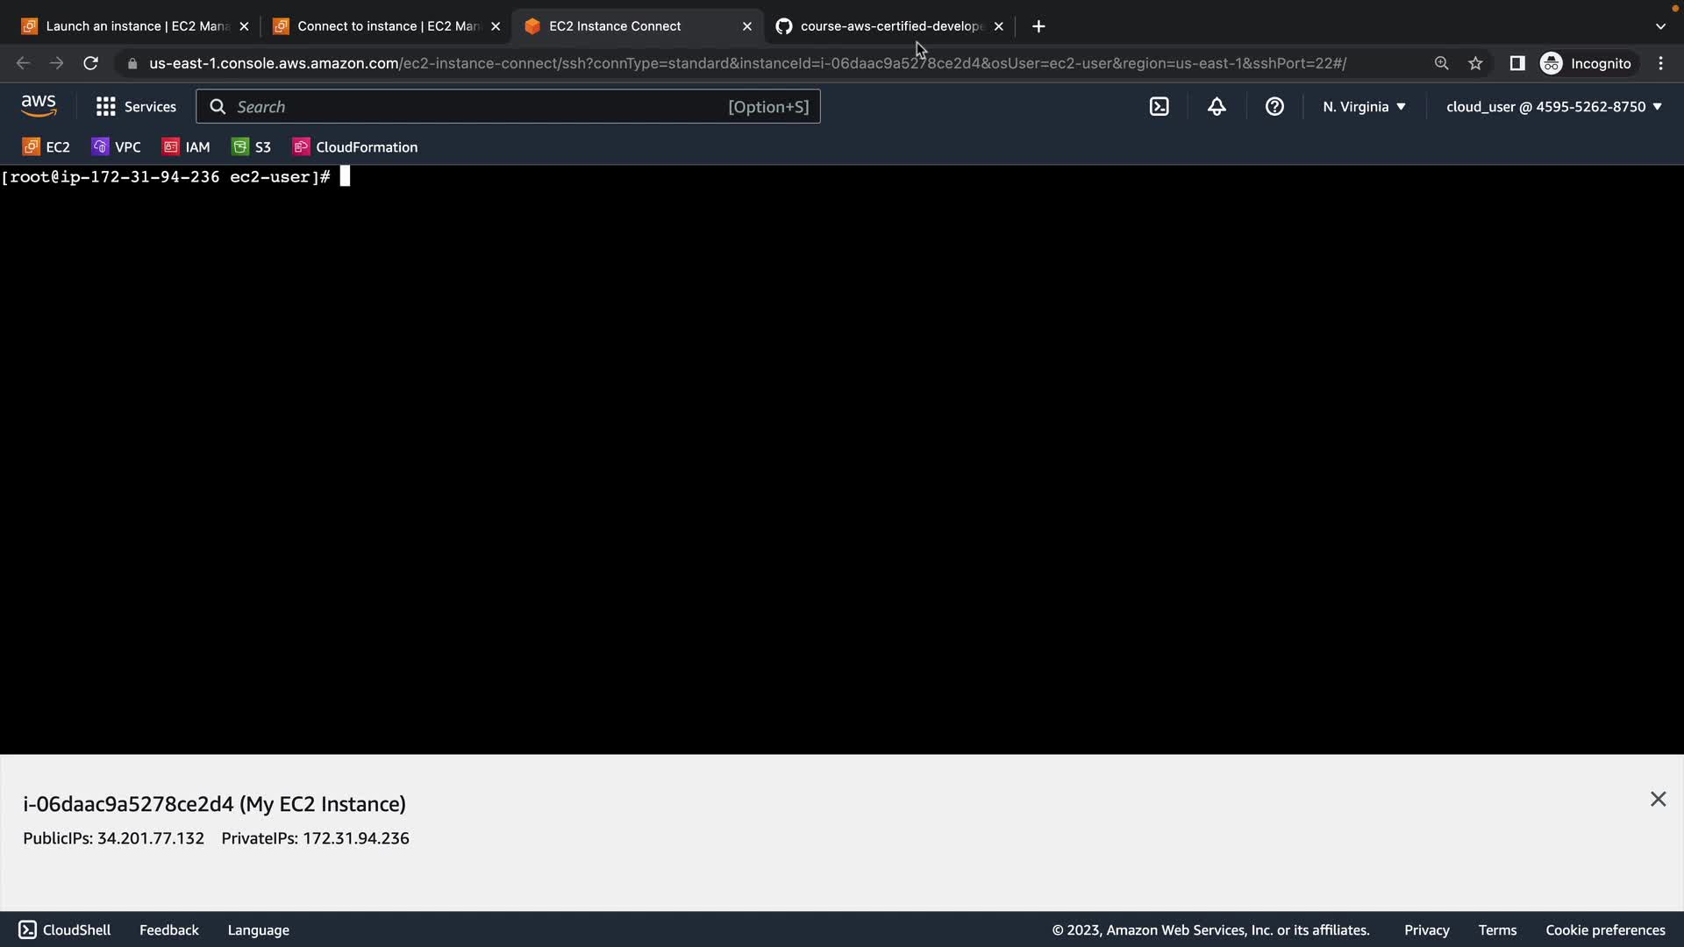
Task: Open the VPC shortcut in favorites bar
Action: (117, 146)
